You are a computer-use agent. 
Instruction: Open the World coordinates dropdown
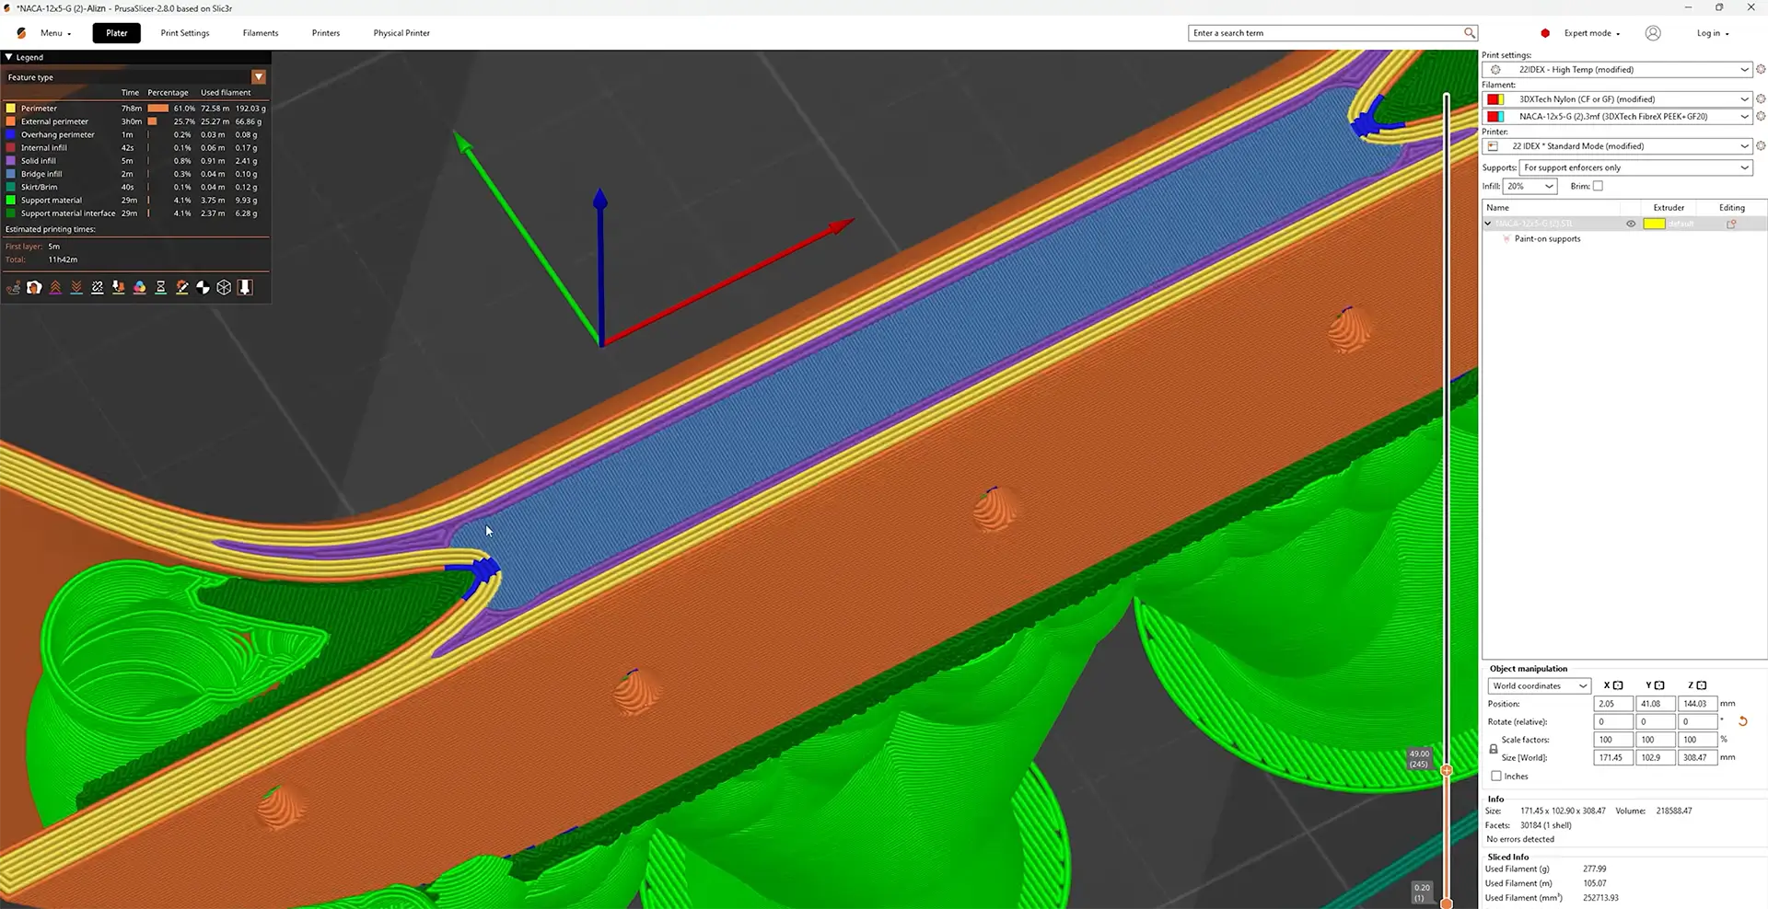point(1539,685)
